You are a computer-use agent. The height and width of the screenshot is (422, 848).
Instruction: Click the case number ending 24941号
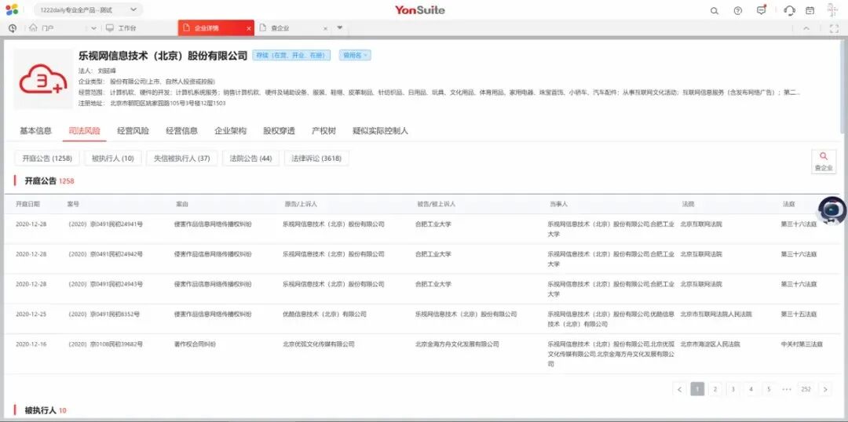click(105, 224)
